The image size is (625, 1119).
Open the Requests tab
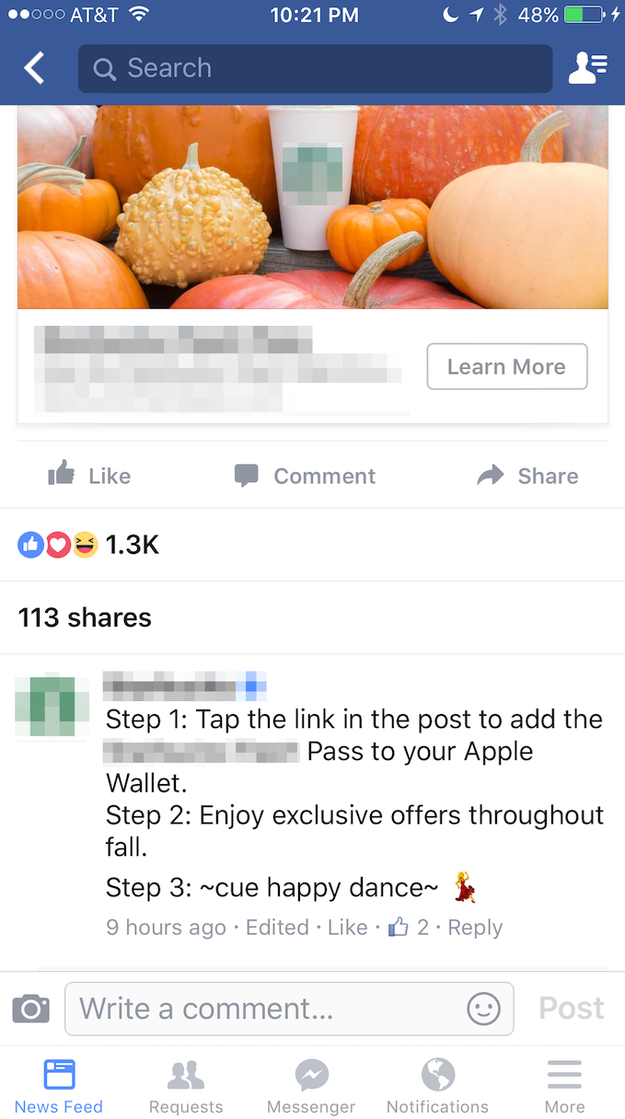point(186,1086)
